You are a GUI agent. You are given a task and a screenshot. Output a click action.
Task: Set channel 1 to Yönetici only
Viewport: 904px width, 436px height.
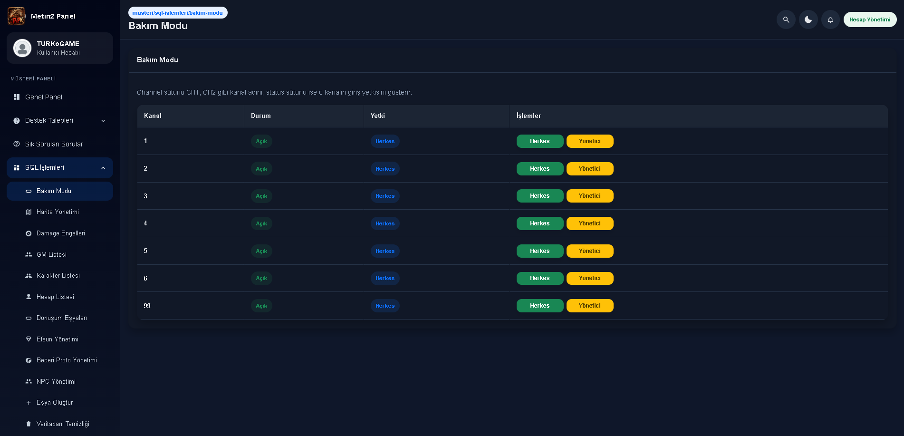[590, 141]
